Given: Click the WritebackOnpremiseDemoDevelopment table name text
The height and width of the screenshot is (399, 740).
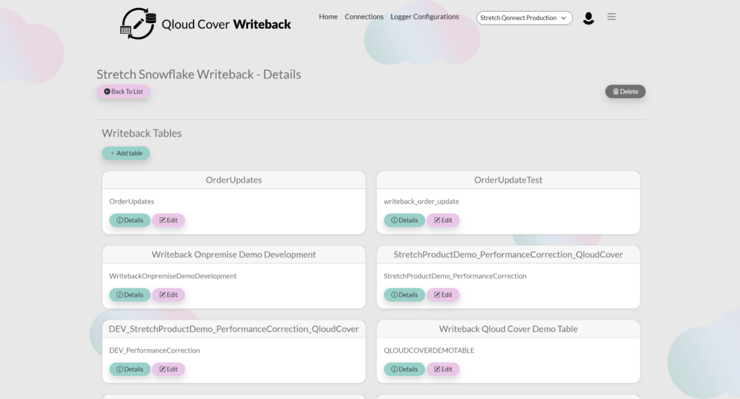Looking at the screenshot, I should (173, 276).
